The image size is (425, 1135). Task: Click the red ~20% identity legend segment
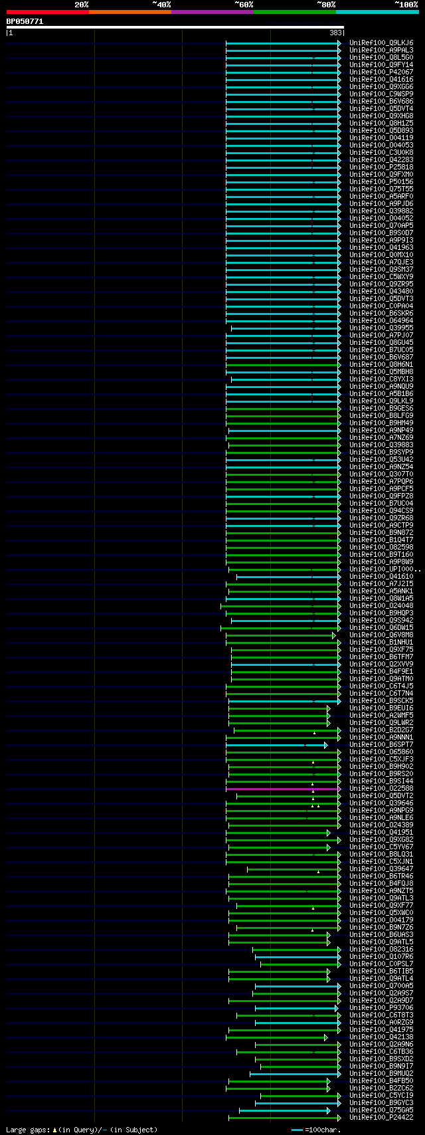(47, 12)
